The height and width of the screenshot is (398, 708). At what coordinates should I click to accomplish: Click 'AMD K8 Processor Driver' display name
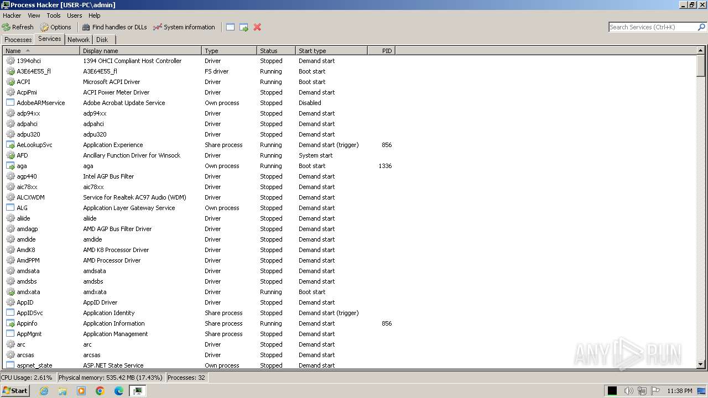tap(116, 250)
